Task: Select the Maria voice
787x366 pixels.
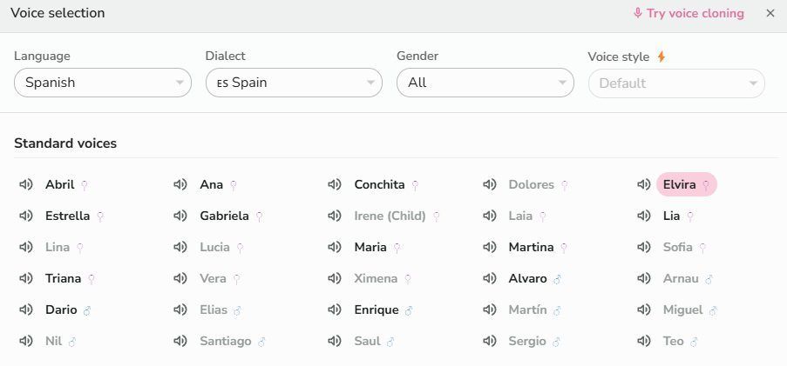Action: click(370, 248)
